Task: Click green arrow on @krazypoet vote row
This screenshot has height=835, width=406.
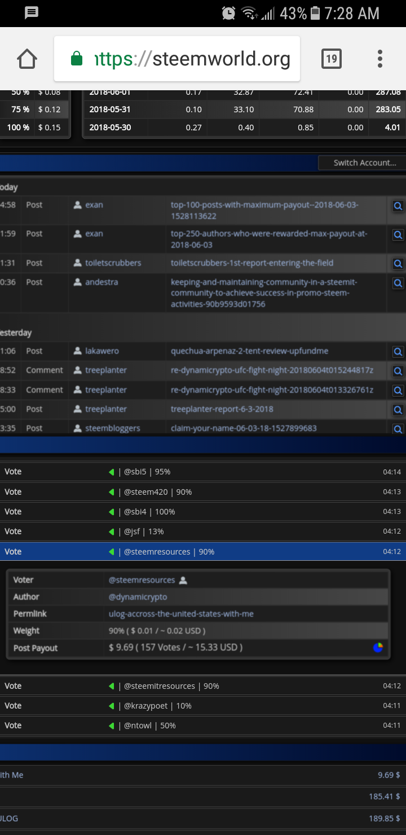Action: tap(112, 706)
